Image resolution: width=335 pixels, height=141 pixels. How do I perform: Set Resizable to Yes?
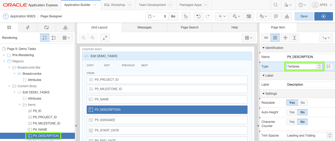pyautogui.click(x=292, y=103)
